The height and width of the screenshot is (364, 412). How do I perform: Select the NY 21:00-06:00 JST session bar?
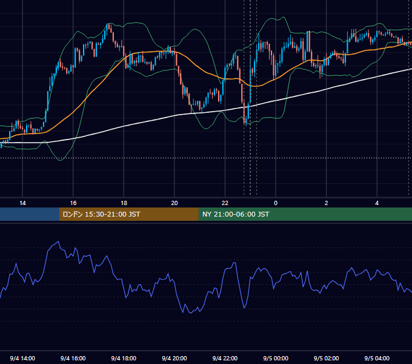pos(305,214)
